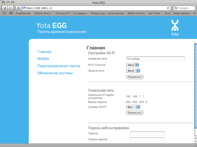Click the address bar showing 192.168.1.1

click(x=96, y=8)
